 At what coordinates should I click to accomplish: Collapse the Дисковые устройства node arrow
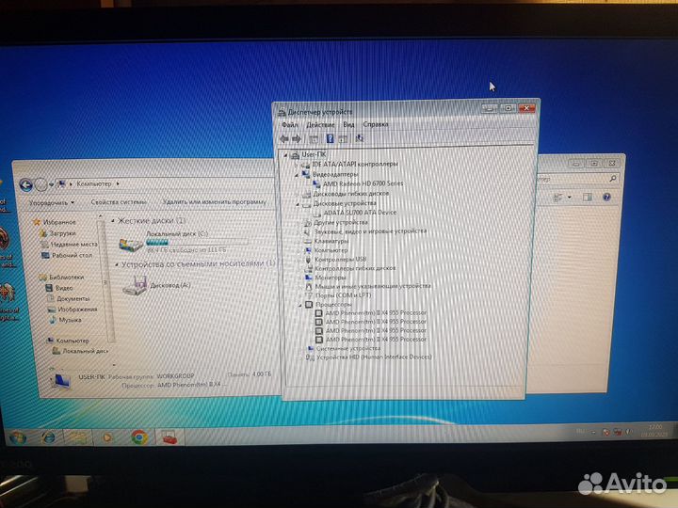click(298, 204)
